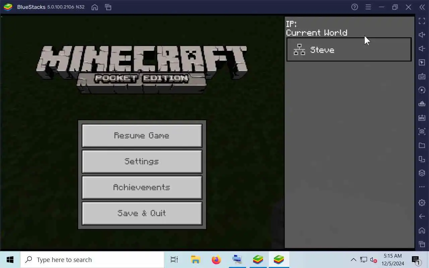The width and height of the screenshot is (429, 268).
Task: Open the keyboard game controls icon
Action: coord(422,76)
